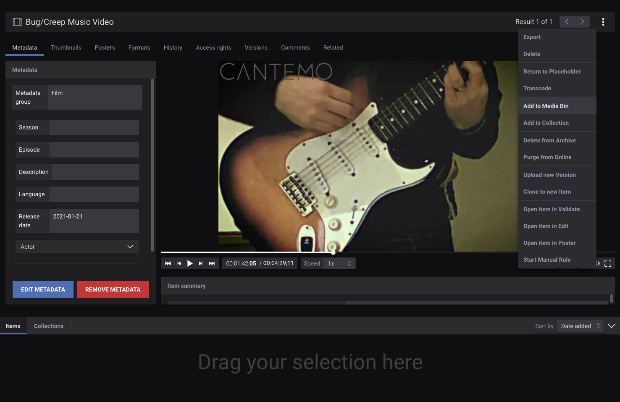This screenshot has width=620, height=402.
Task: Click the EDIT METADATA button
Action: (43, 289)
